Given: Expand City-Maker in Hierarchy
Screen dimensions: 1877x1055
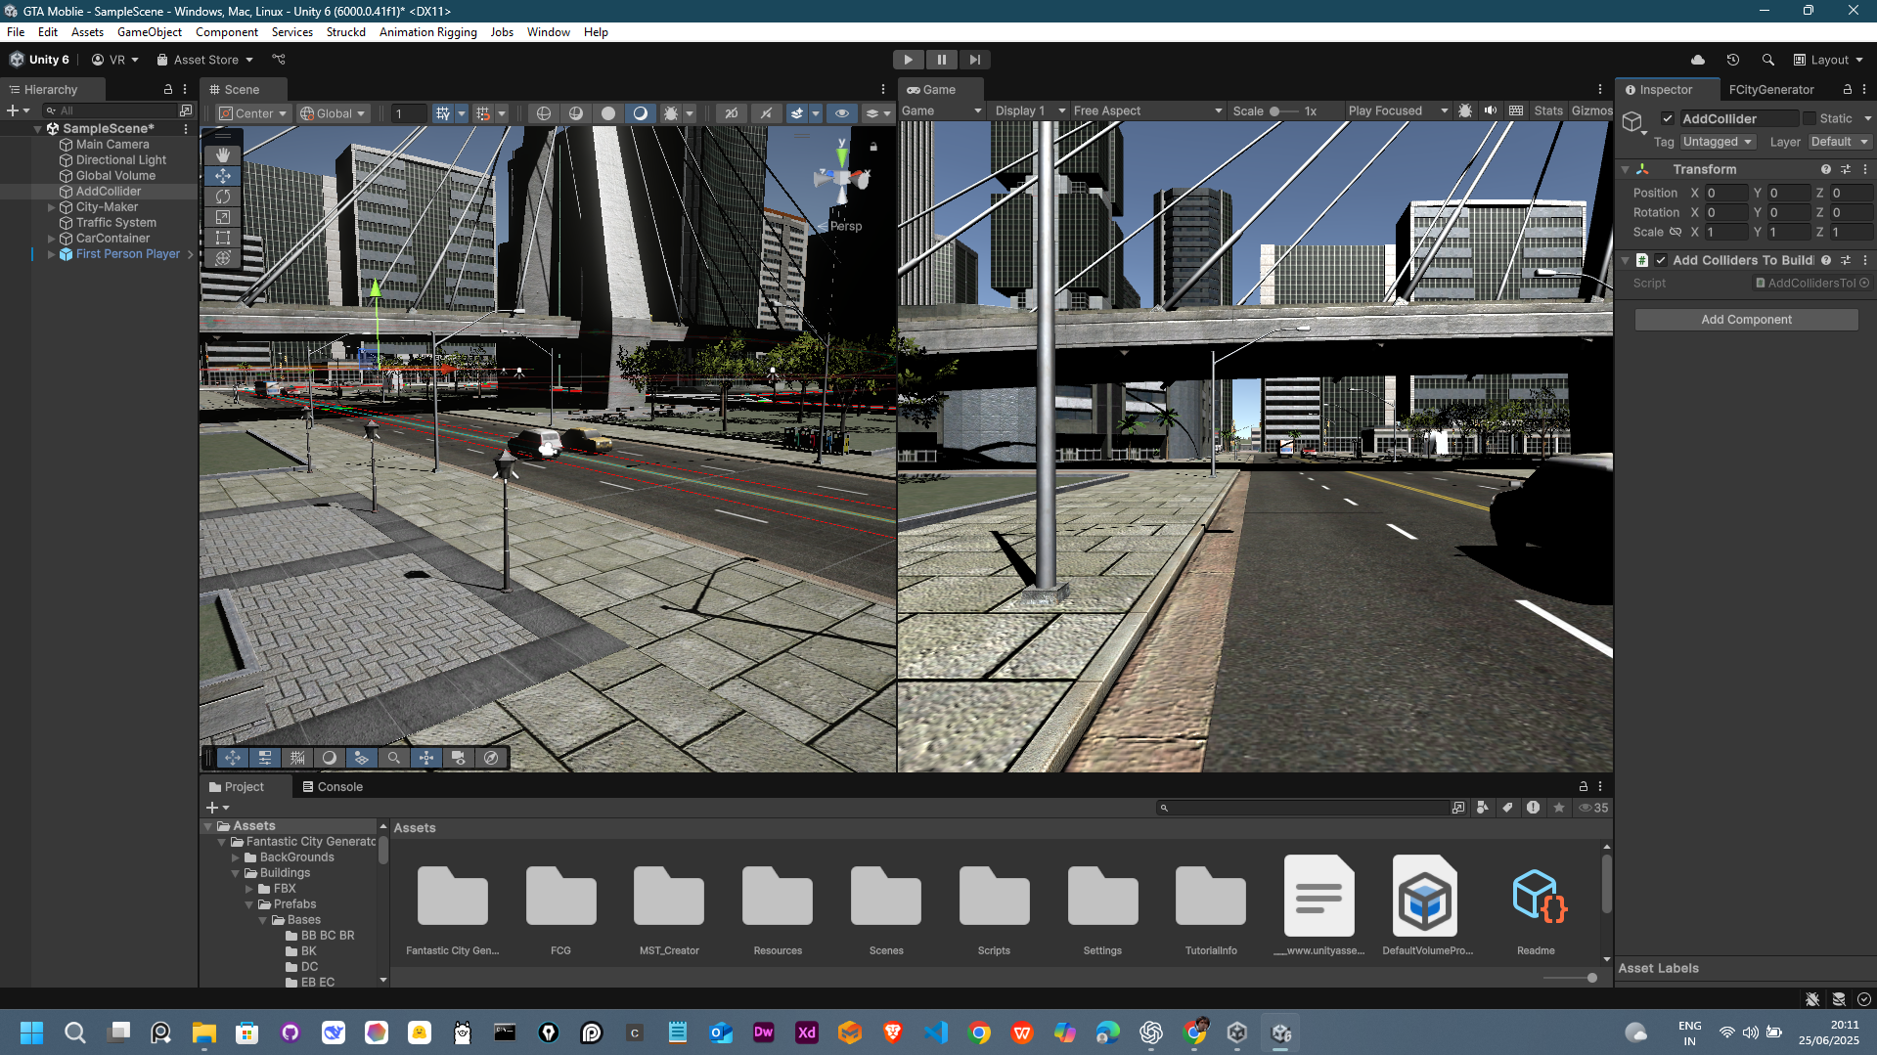Looking at the screenshot, I should pos(51,207).
